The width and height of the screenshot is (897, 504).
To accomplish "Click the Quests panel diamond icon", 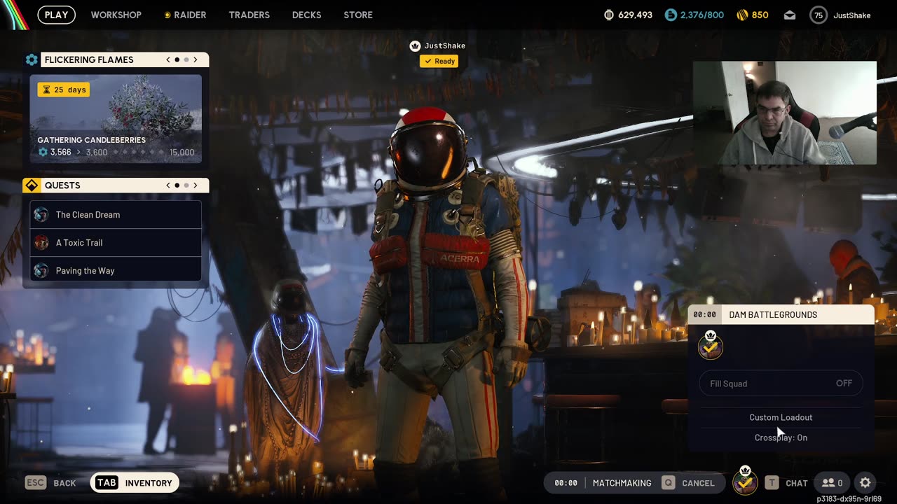I will (32, 185).
